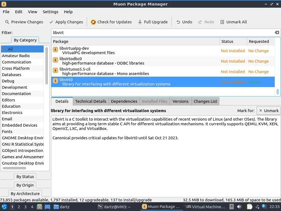The width and height of the screenshot is (281, 211).
Task: Select the Communication category
Action: 23,62
